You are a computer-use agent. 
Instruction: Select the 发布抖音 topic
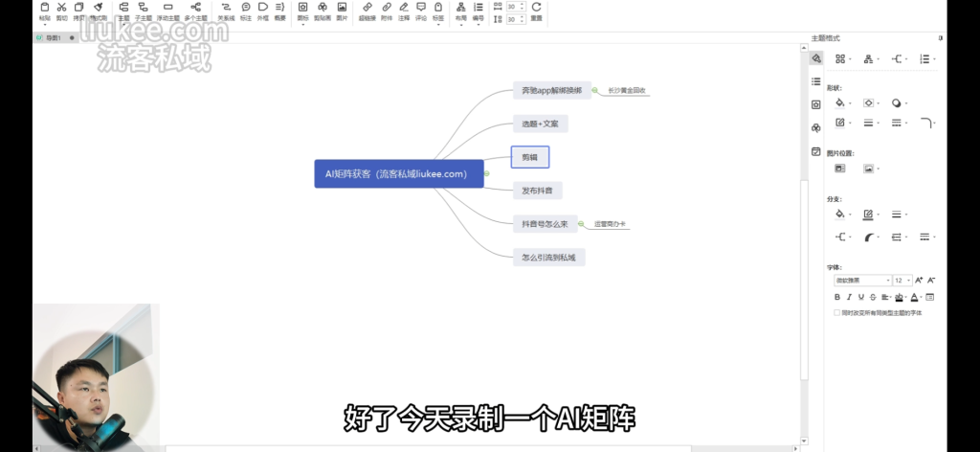(x=538, y=191)
